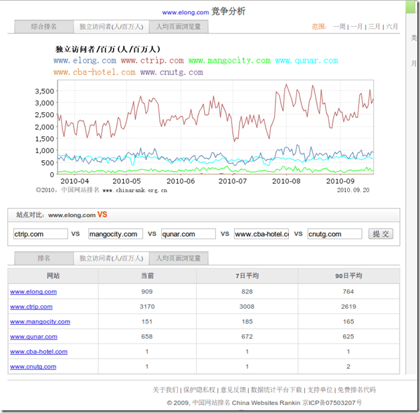Open the 支持单位 footer link
This screenshot has width=420, height=413.
click(x=320, y=390)
